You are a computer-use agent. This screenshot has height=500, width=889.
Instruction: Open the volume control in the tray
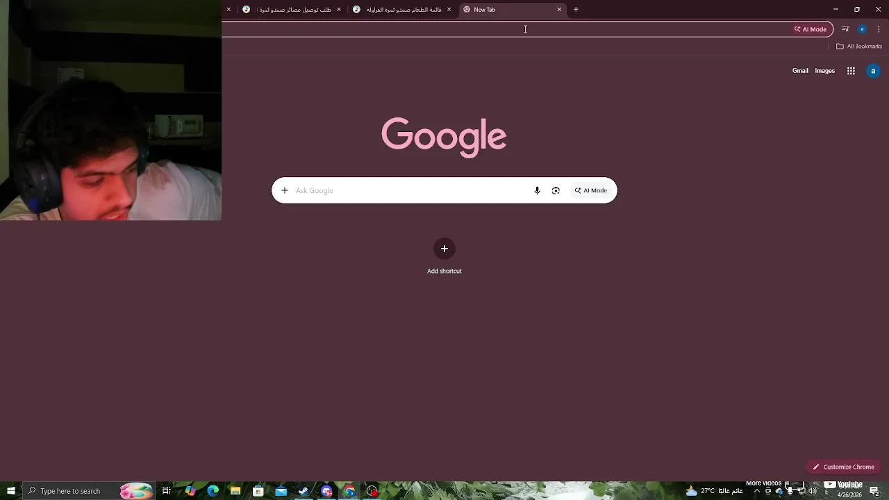[x=813, y=491]
